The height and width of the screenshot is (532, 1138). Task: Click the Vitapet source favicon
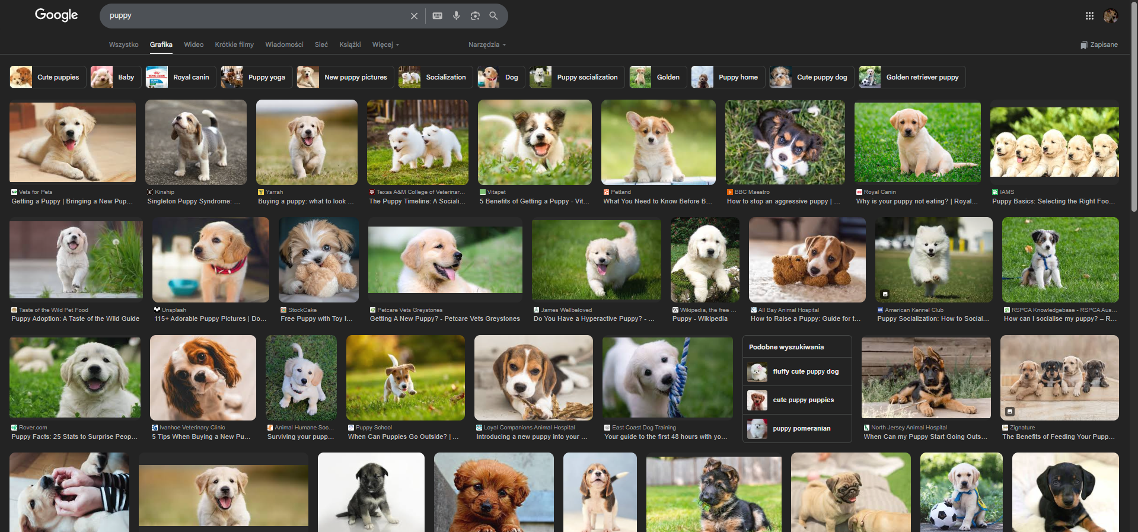pos(483,192)
